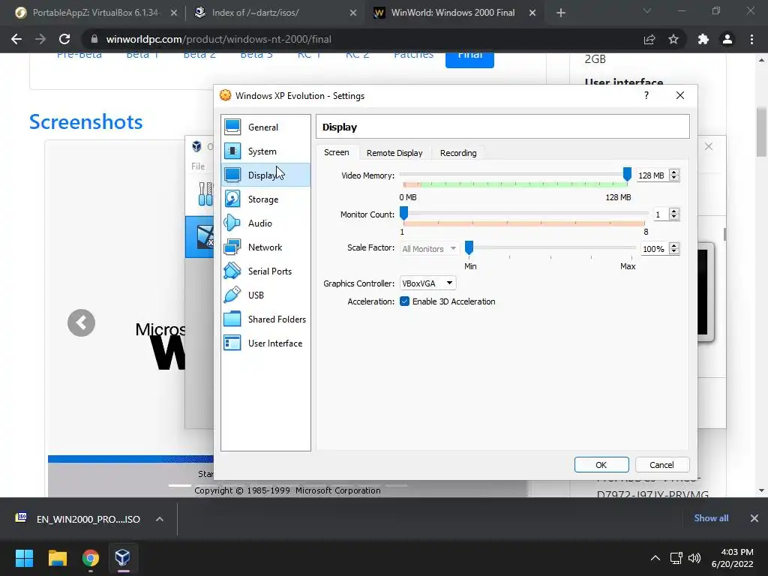Open Chrome extensions puzzle icon
768x576 pixels.
coord(703,39)
